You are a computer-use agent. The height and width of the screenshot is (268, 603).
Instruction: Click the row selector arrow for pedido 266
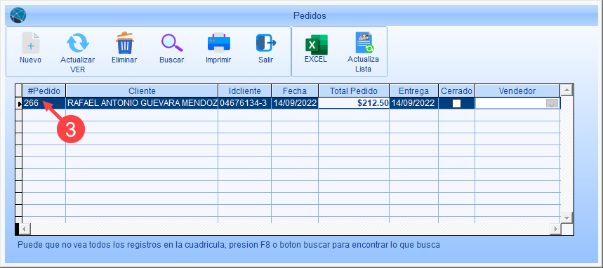(x=18, y=103)
